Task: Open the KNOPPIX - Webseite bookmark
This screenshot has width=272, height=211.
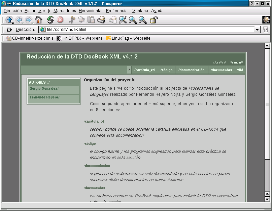Action: 80,38
